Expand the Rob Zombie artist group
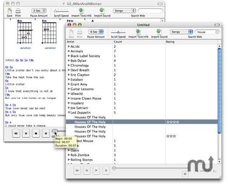The height and width of the screenshot is (186, 228). [69, 155]
